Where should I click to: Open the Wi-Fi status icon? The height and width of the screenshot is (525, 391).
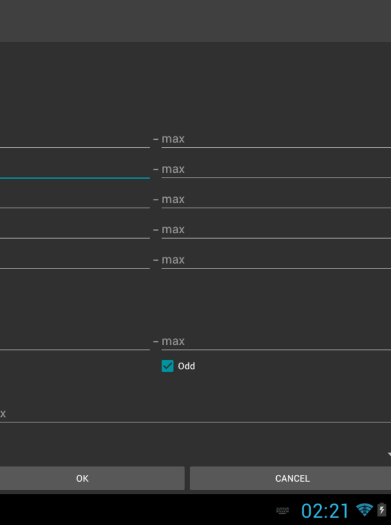point(365,510)
